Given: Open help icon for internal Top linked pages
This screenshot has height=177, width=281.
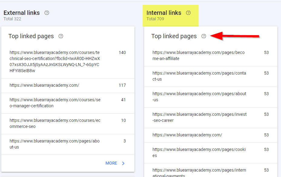Looking at the screenshot, I should click(x=203, y=36).
